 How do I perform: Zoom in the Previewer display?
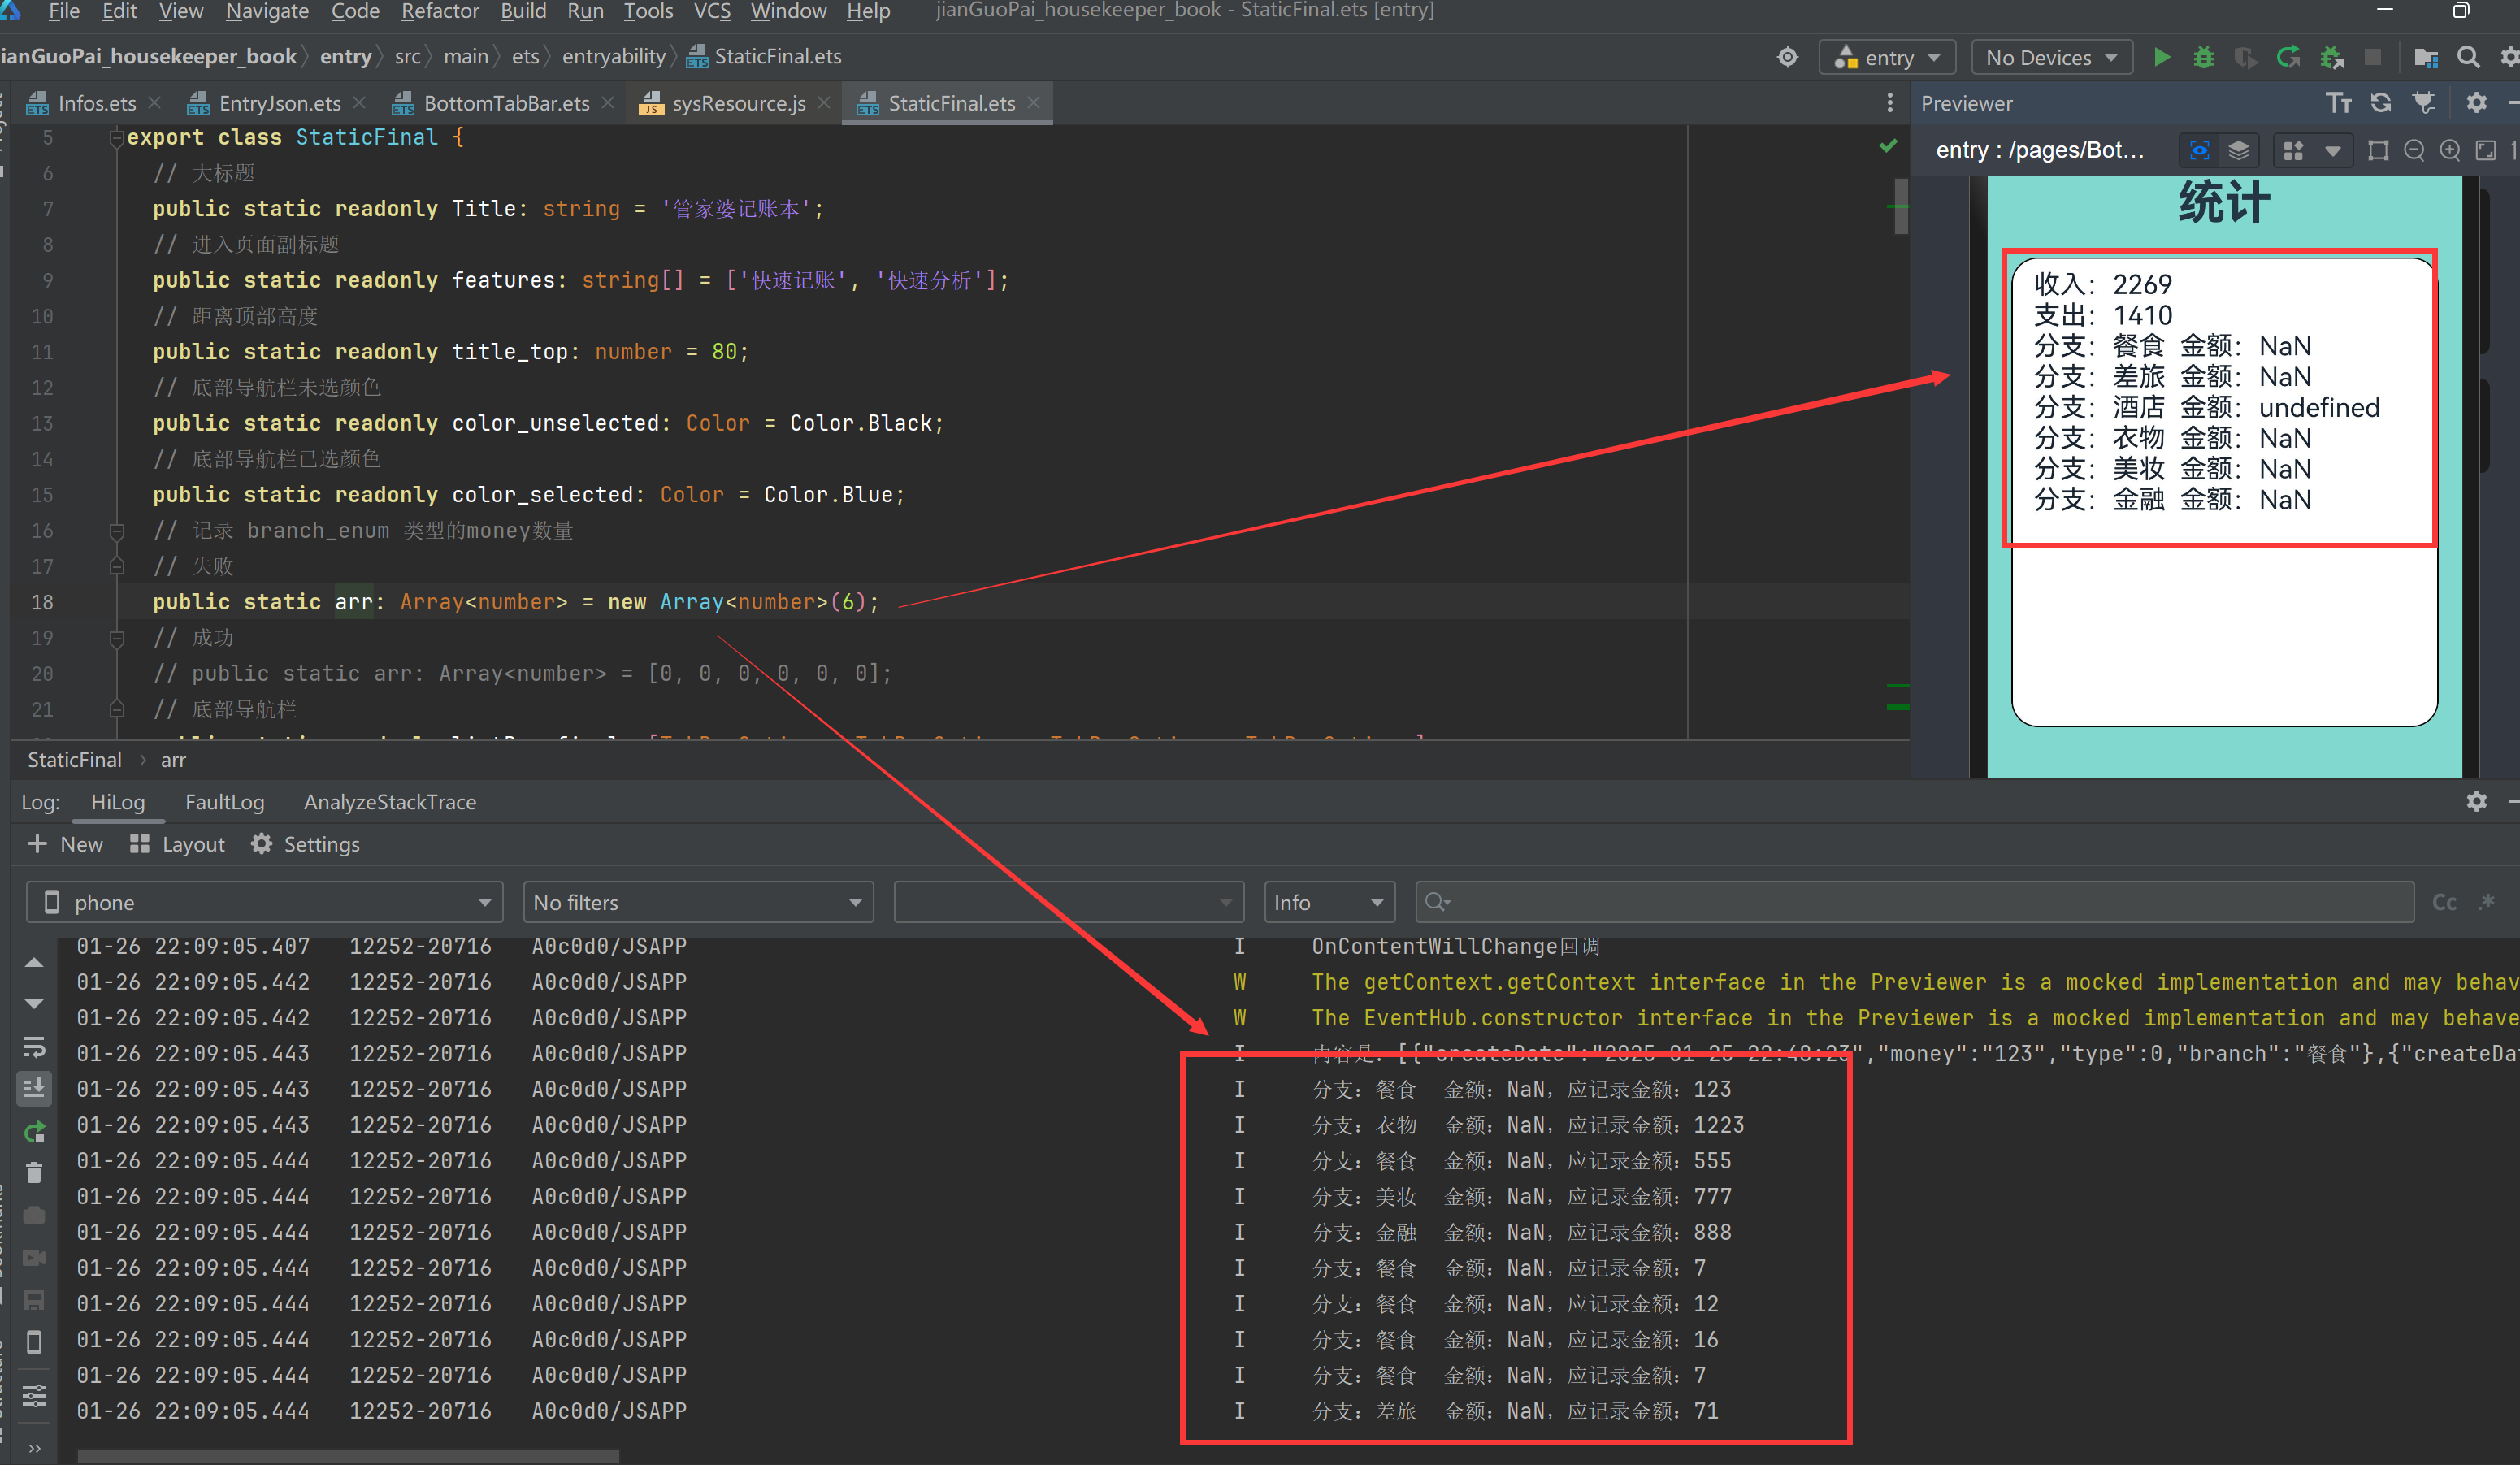(2450, 150)
